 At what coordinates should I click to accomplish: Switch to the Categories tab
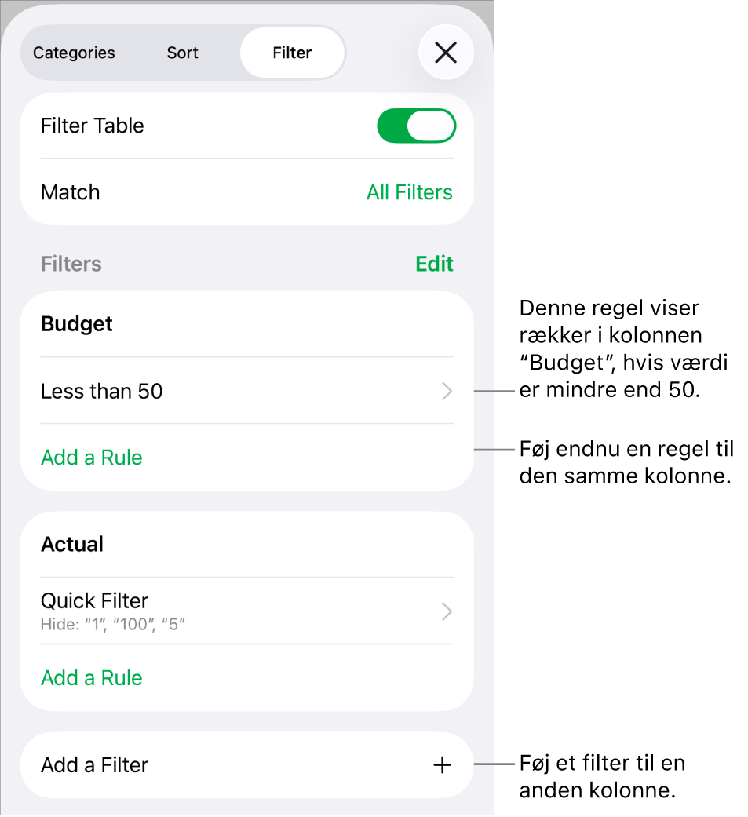coord(74,53)
